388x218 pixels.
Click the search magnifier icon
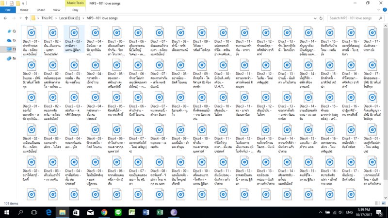pyautogui.click(x=381, y=18)
